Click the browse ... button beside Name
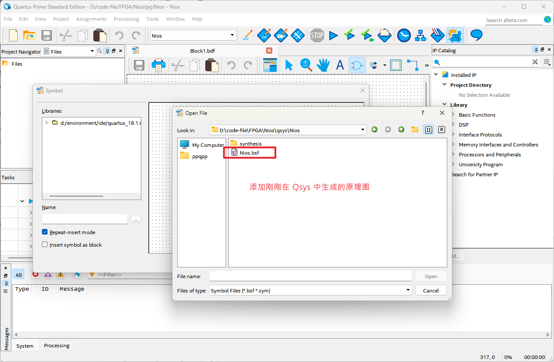Screen dimensions: 554x362 pos(136,219)
